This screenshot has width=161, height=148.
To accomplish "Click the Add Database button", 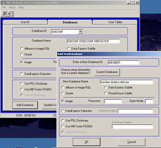I will click(25, 105).
